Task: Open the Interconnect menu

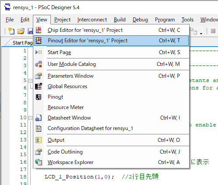Action: click(x=92, y=20)
